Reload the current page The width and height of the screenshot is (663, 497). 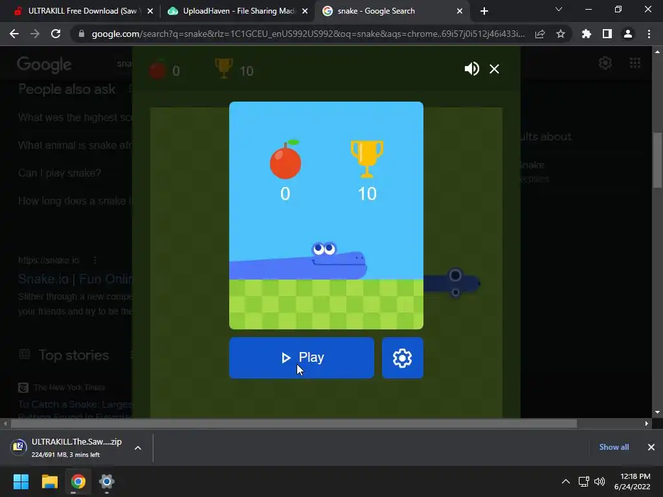pos(56,34)
